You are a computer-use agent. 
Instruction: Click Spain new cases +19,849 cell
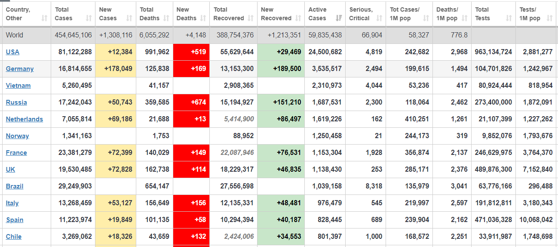(116, 220)
